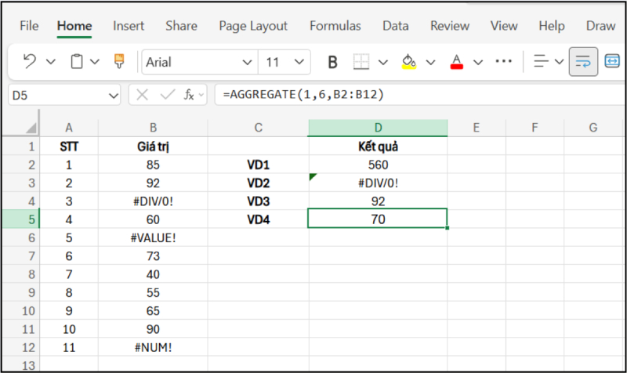The width and height of the screenshot is (627, 373).
Task: Toggle Bold formatting
Action: point(332,61)
